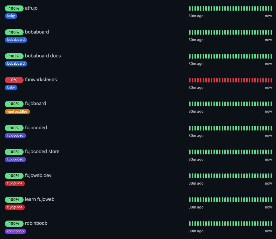Screen dimensions: 276x239
Task: Click the green uptime history bars for atfujo
Action: pyautogui.click(x=230, y=8)
